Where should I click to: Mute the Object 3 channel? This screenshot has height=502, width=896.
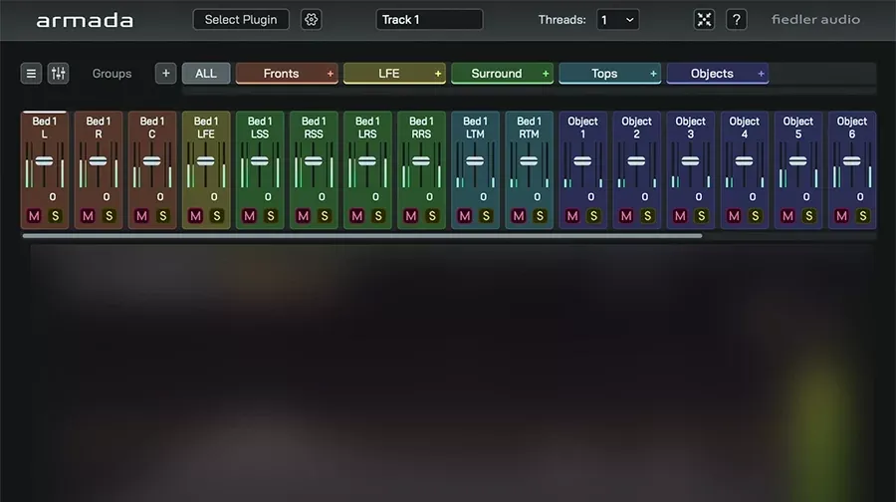tap(680, 216)
